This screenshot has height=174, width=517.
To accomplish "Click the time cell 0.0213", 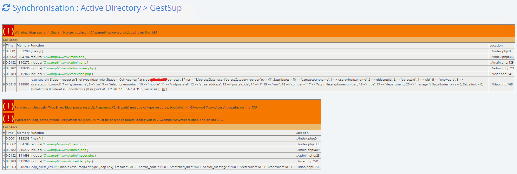I will point(11,84).
